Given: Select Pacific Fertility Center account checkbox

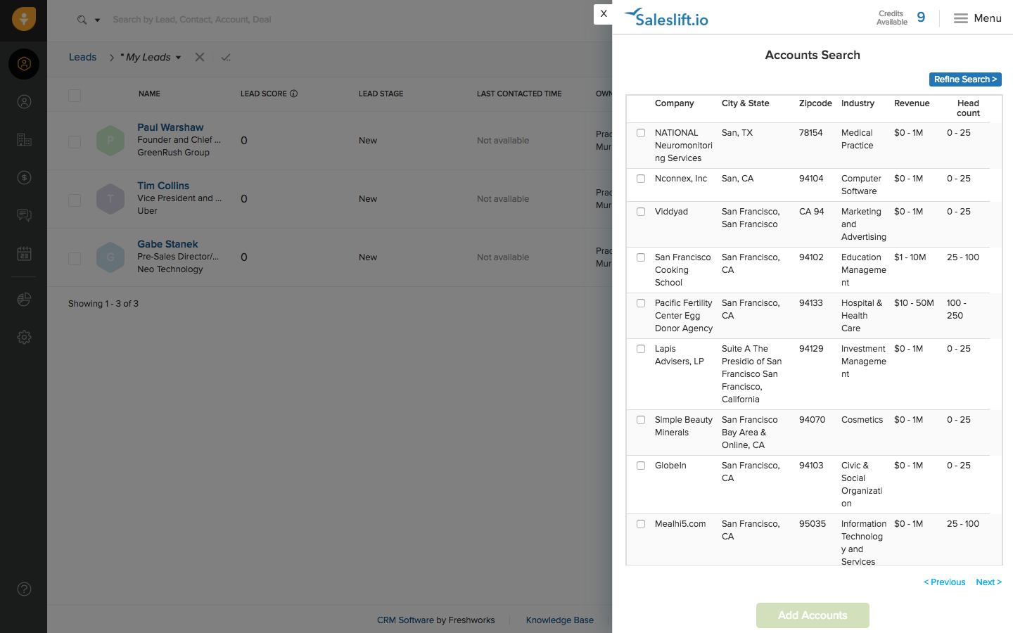Looking at the screenshot, I should point(641,303).
